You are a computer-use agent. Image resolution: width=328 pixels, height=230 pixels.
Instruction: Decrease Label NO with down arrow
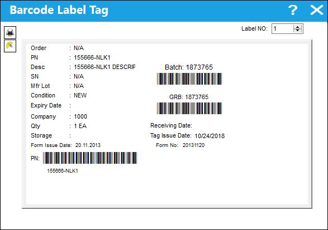pyautogui.click(x=297, y=31)
